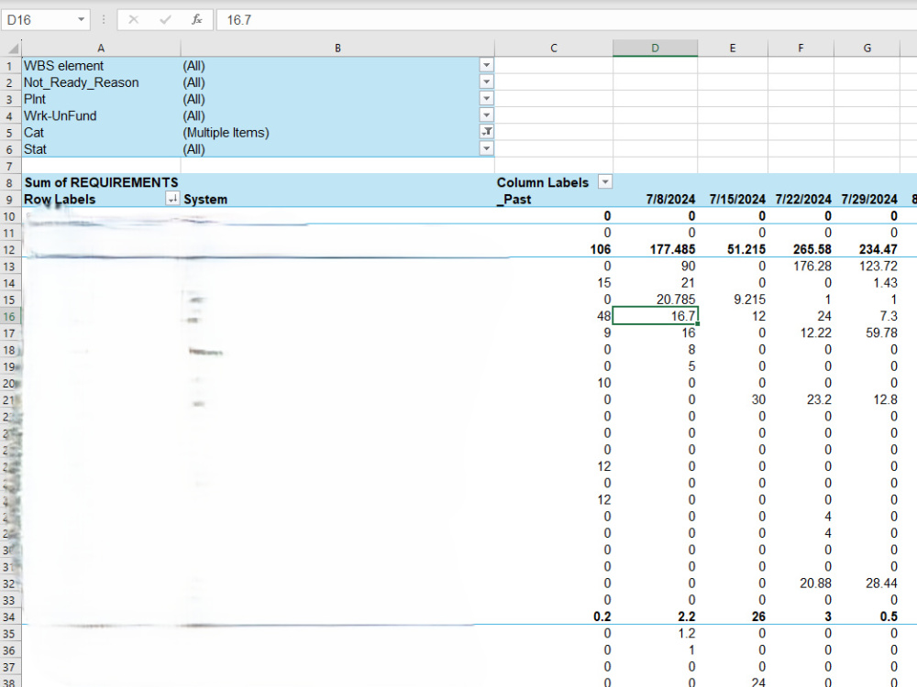Click the Not_Ready_Reason label cell
The image size is (917, 687).
point(101,82)
